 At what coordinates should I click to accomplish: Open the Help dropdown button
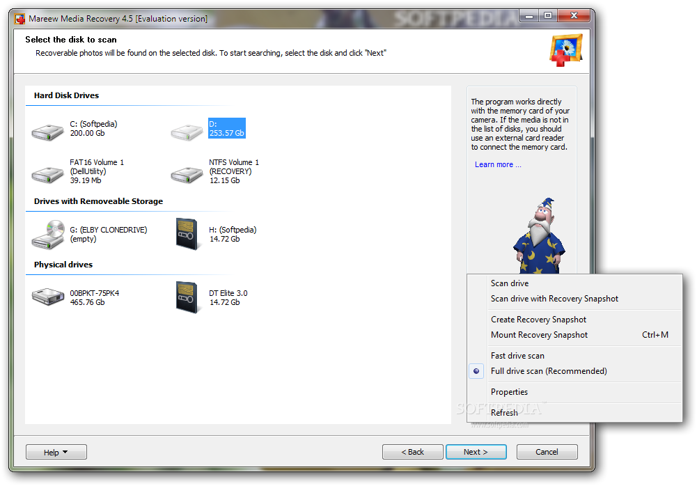pyautogui.click(x=56, y=452)
